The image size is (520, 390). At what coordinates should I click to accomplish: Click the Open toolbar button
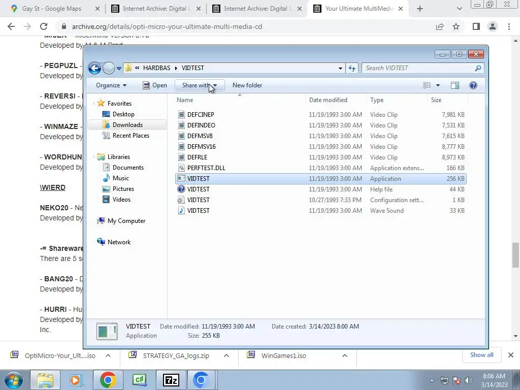155,85
